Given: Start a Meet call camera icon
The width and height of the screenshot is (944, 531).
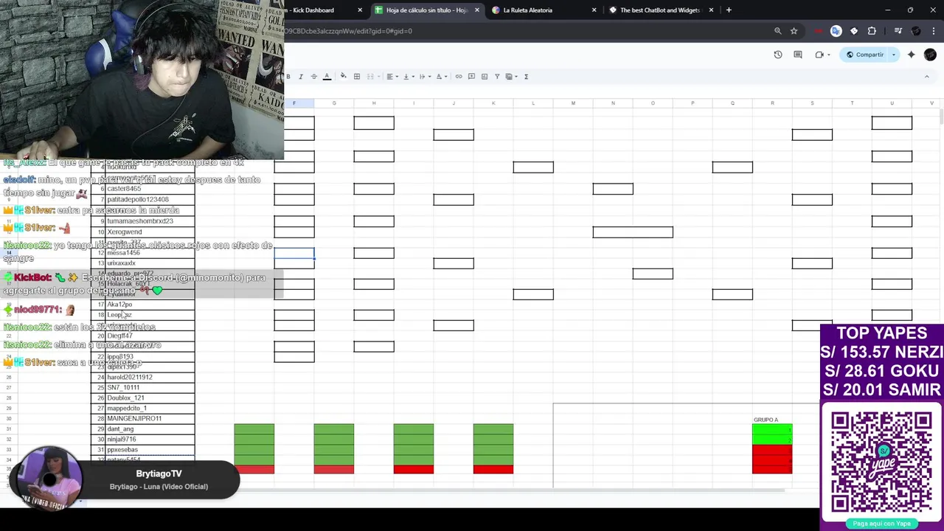Looking at the screenshot, I should pyautogui.click(x=820, y=55).
